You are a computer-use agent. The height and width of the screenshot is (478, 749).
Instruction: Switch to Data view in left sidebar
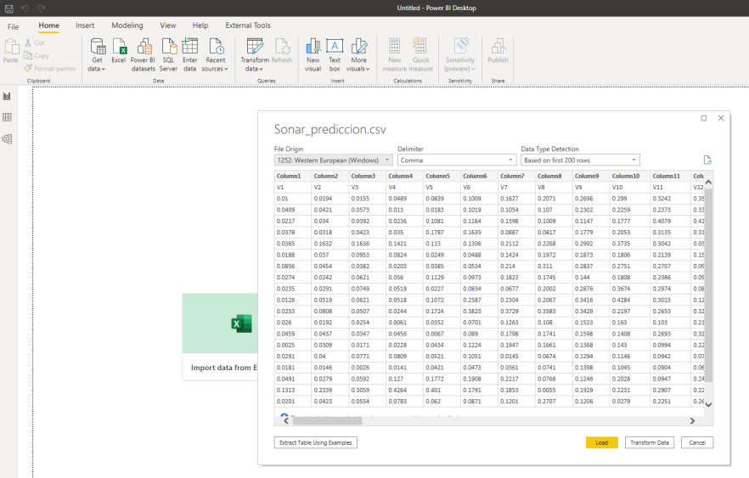(8, 118)
